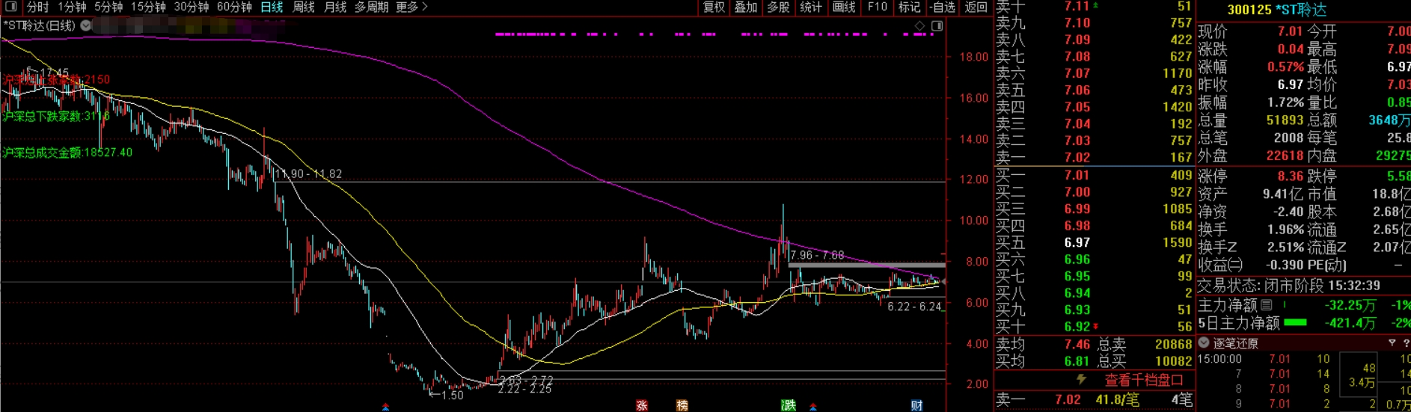Click the 6.22 - 6.24 gap label
1411x412 pixels.
point(914,307)
